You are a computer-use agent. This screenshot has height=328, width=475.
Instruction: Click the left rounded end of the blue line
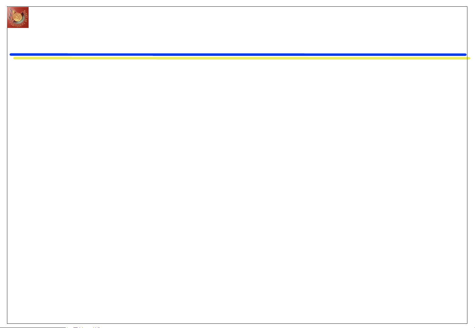(11, 55)
